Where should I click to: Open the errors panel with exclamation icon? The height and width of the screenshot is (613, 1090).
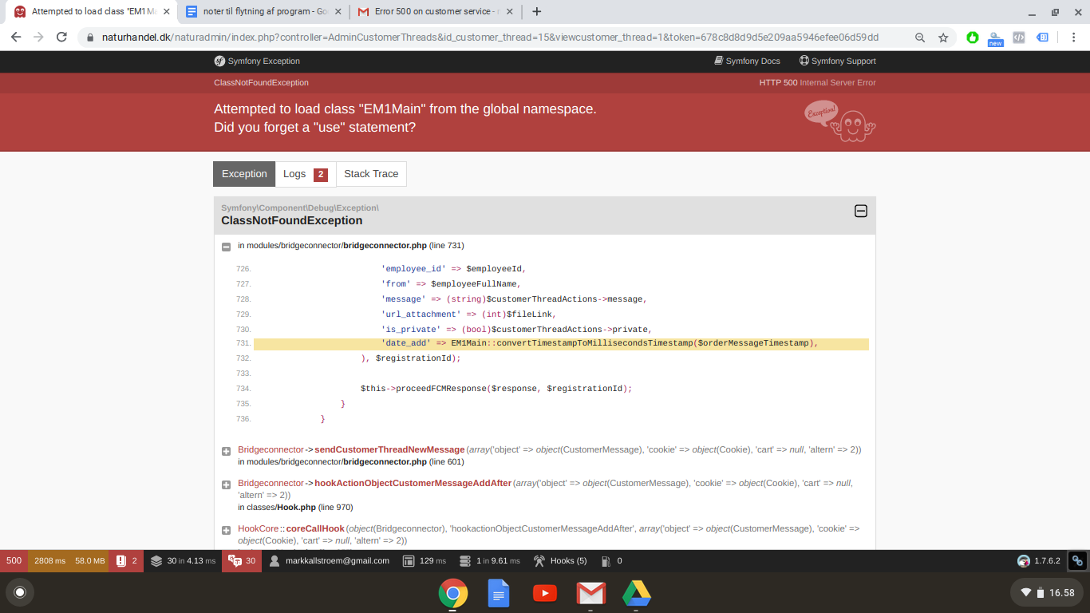click(127, 561)
